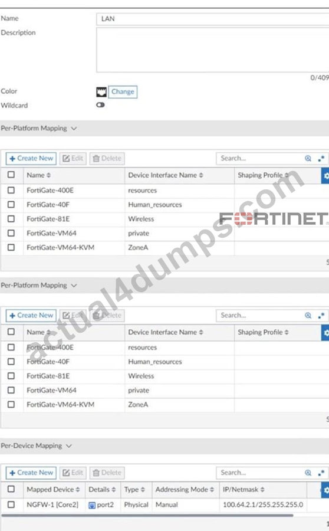Open column settings gear in second Per-Platform table

point(325,333)
